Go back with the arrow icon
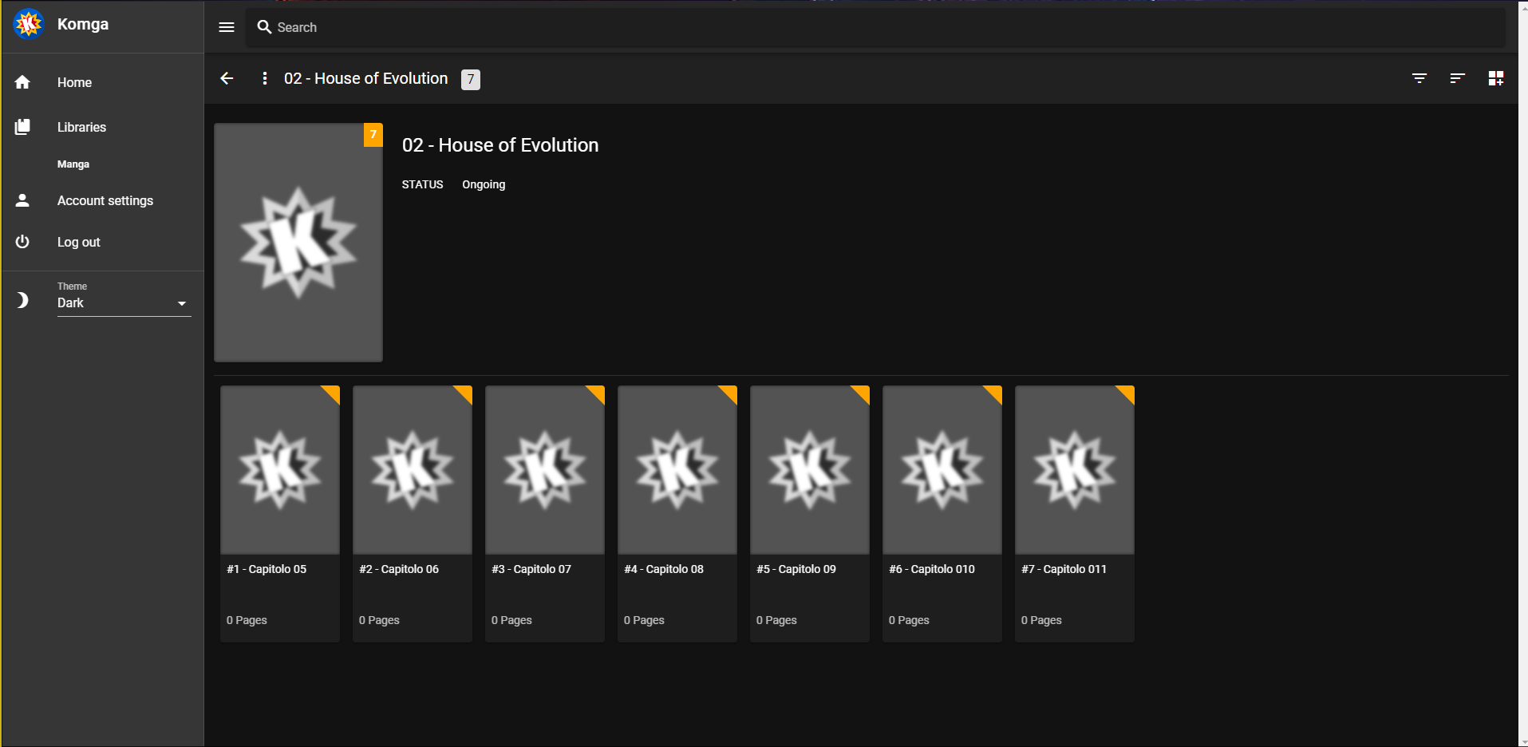The image size is (1528, 747). tap(227, 78)
